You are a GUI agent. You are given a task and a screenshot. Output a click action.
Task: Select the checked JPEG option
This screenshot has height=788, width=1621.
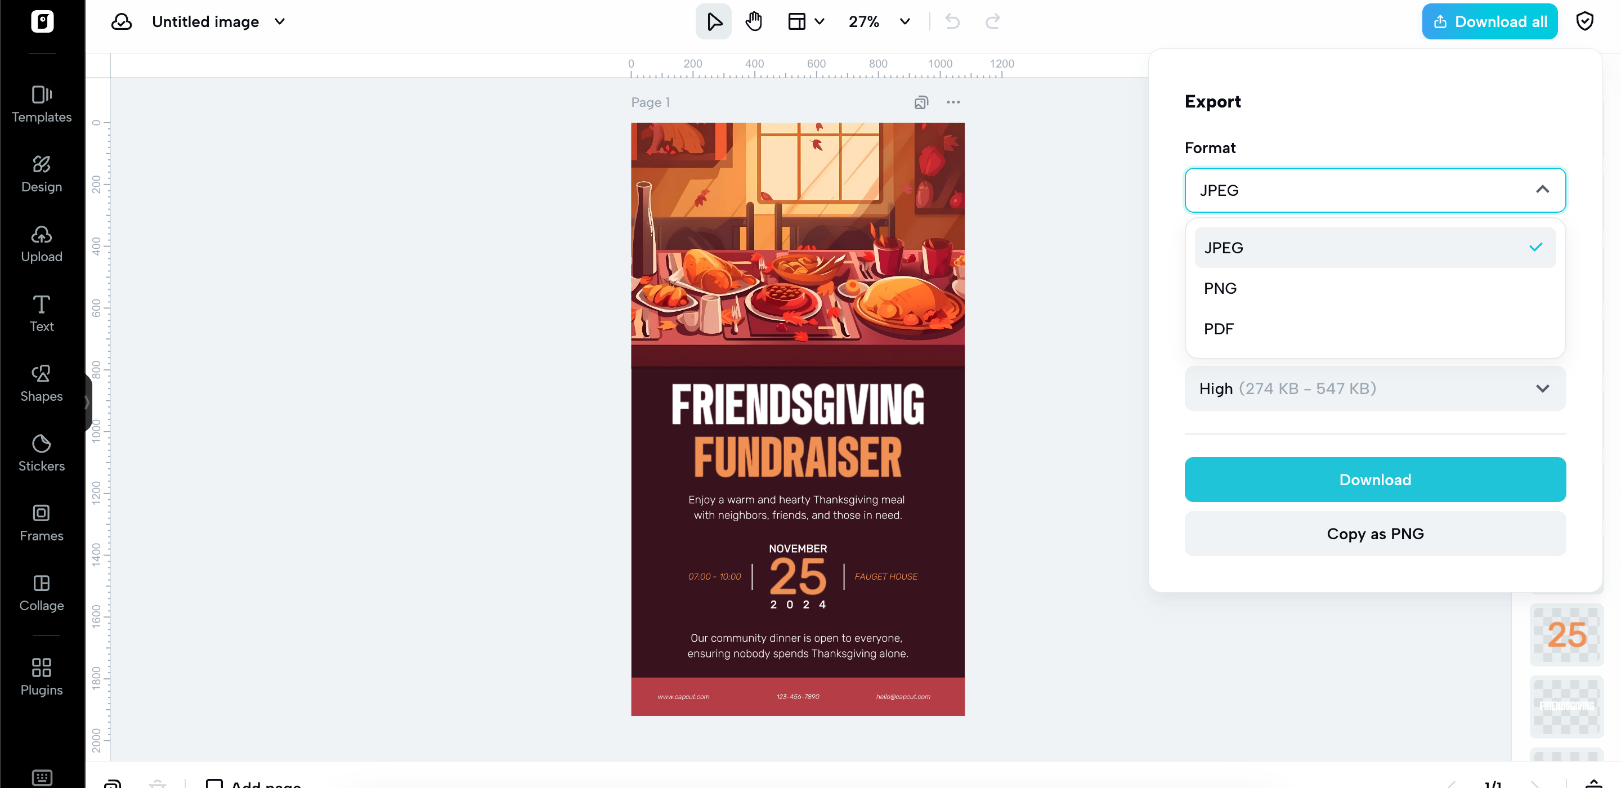coord(1375,247)
